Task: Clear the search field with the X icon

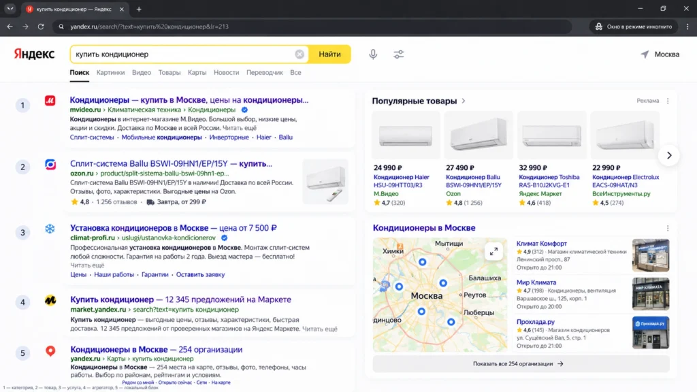Action: [x=299, y=54]
